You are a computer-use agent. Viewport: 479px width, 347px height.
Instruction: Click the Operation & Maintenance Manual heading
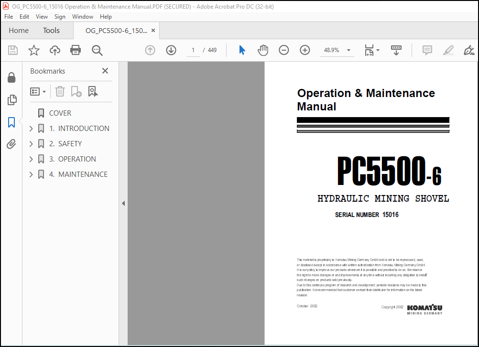click(366, 100)
